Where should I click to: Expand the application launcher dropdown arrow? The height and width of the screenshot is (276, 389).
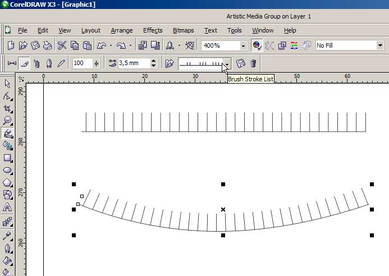179,45
